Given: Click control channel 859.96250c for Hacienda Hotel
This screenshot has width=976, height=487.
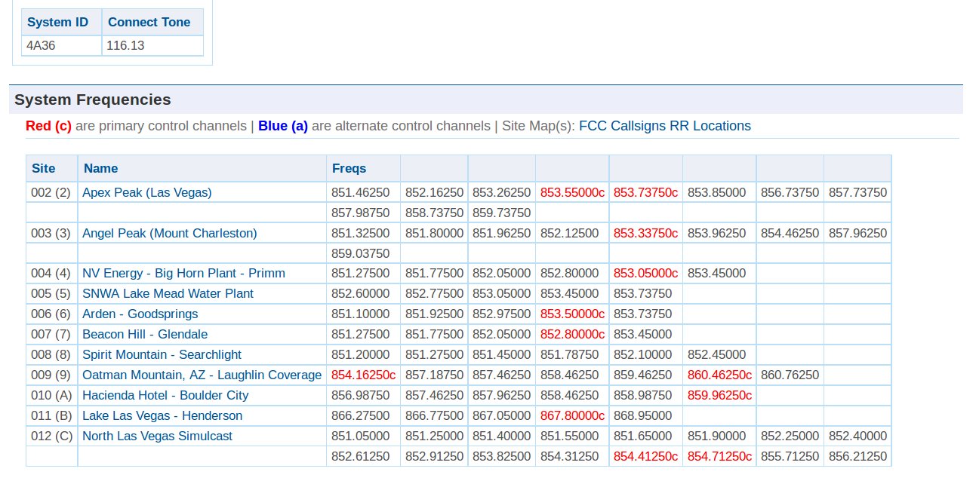Looking at the screenshot, I should tap(719, 395).
